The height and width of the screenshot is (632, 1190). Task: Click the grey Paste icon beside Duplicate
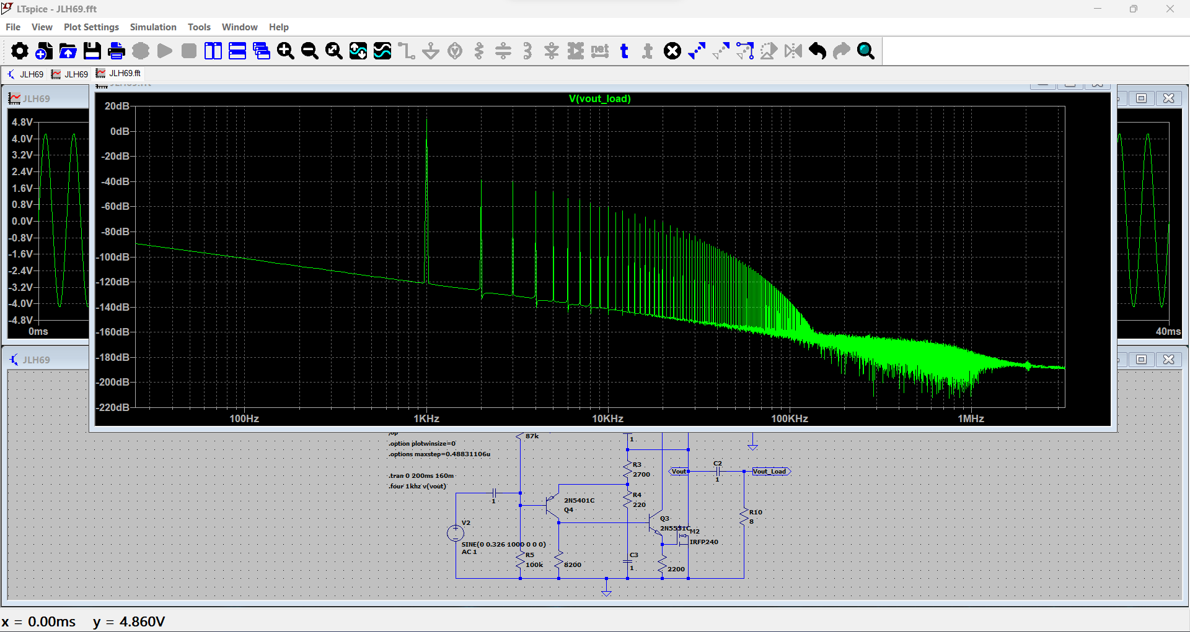tap(721, 51)
